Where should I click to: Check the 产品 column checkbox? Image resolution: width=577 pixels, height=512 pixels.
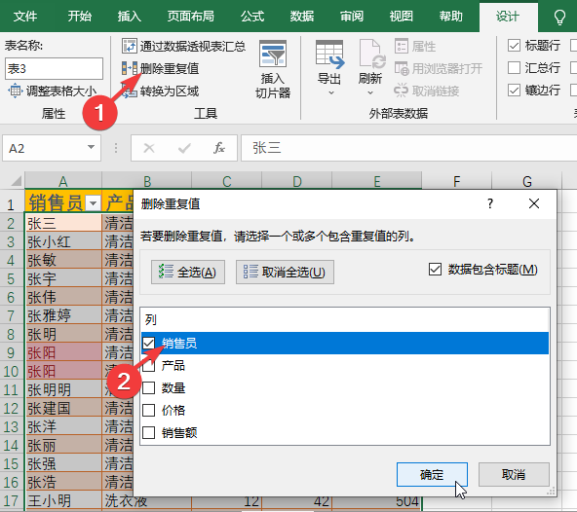pos(149,365)
